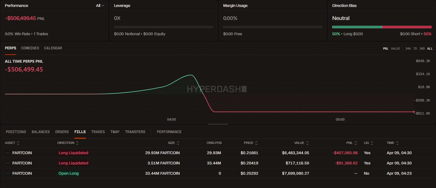This screenshot has height=188, width=436.
Task: Sort by the DIRECTION column arrows
Action: 77,143
